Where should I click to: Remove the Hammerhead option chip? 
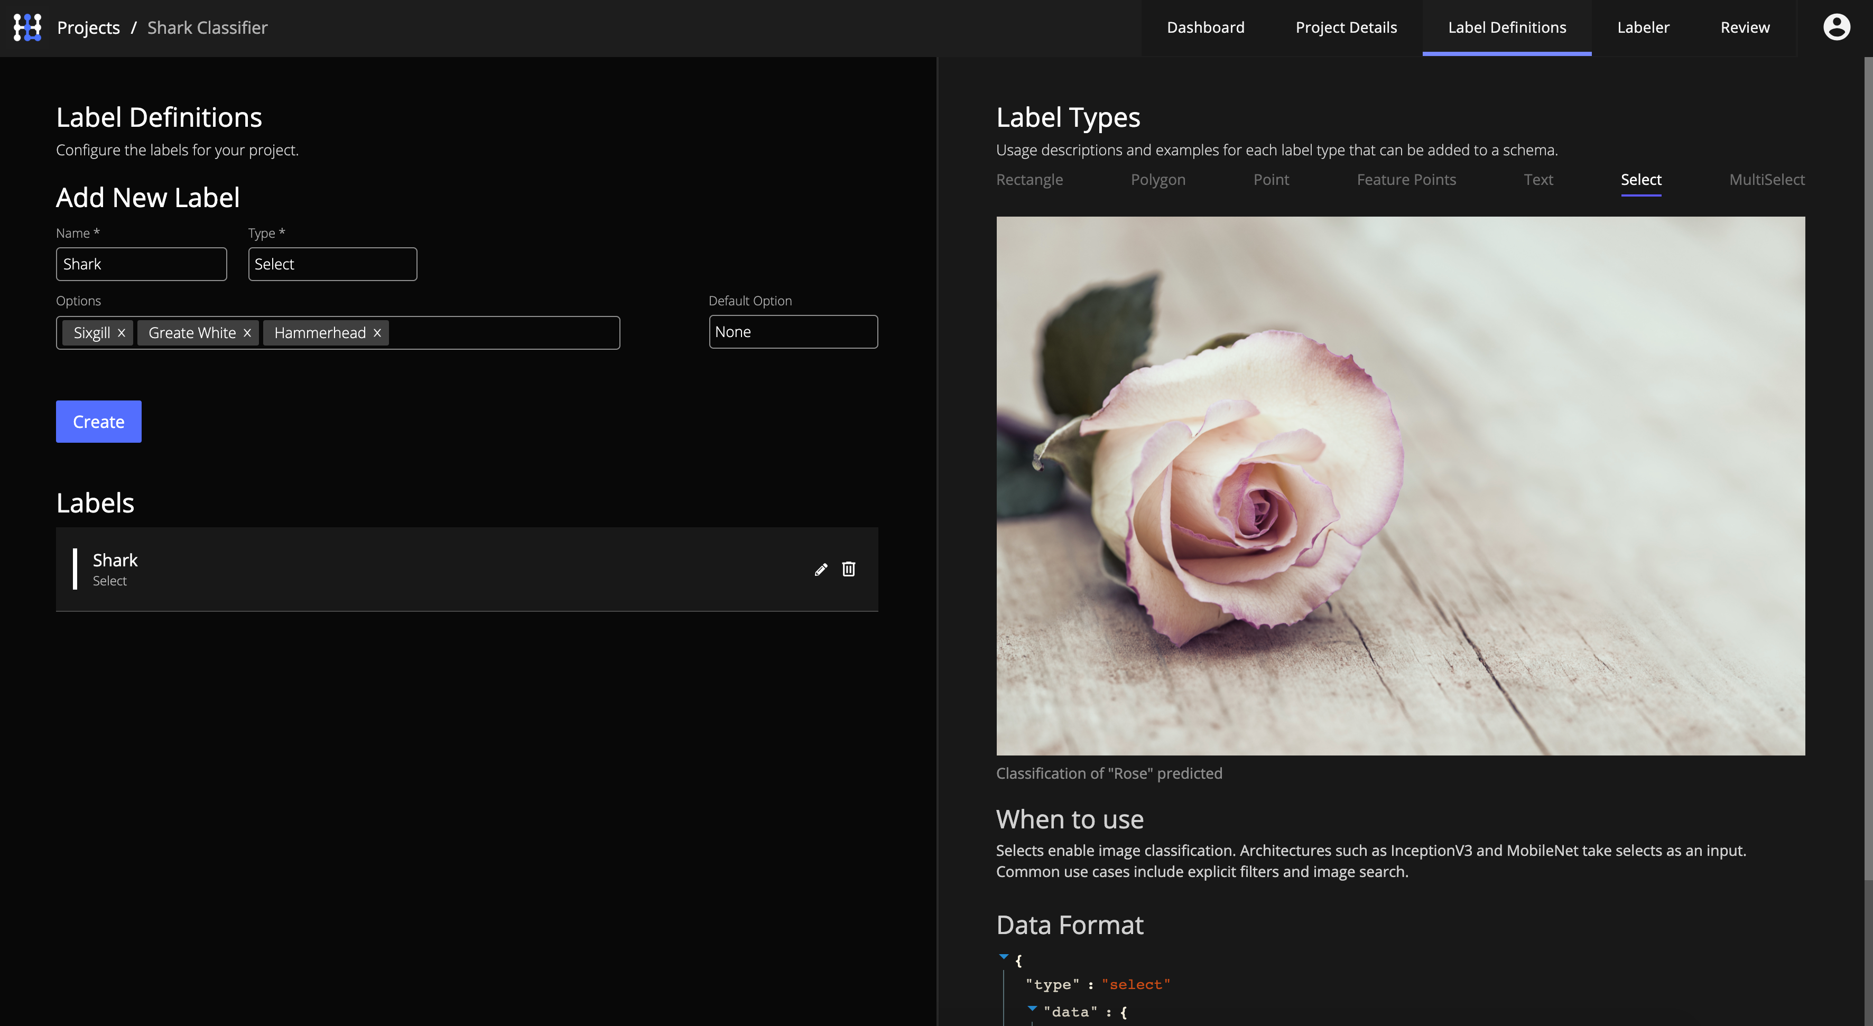pyautogui.click(x=377, y=333)
